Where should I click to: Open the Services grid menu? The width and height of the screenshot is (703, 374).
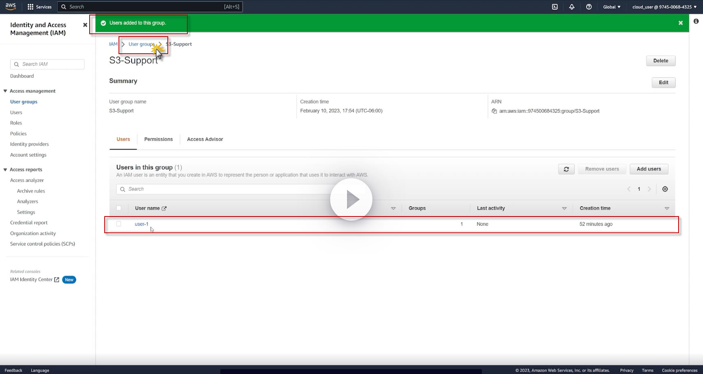click(40, 7)
